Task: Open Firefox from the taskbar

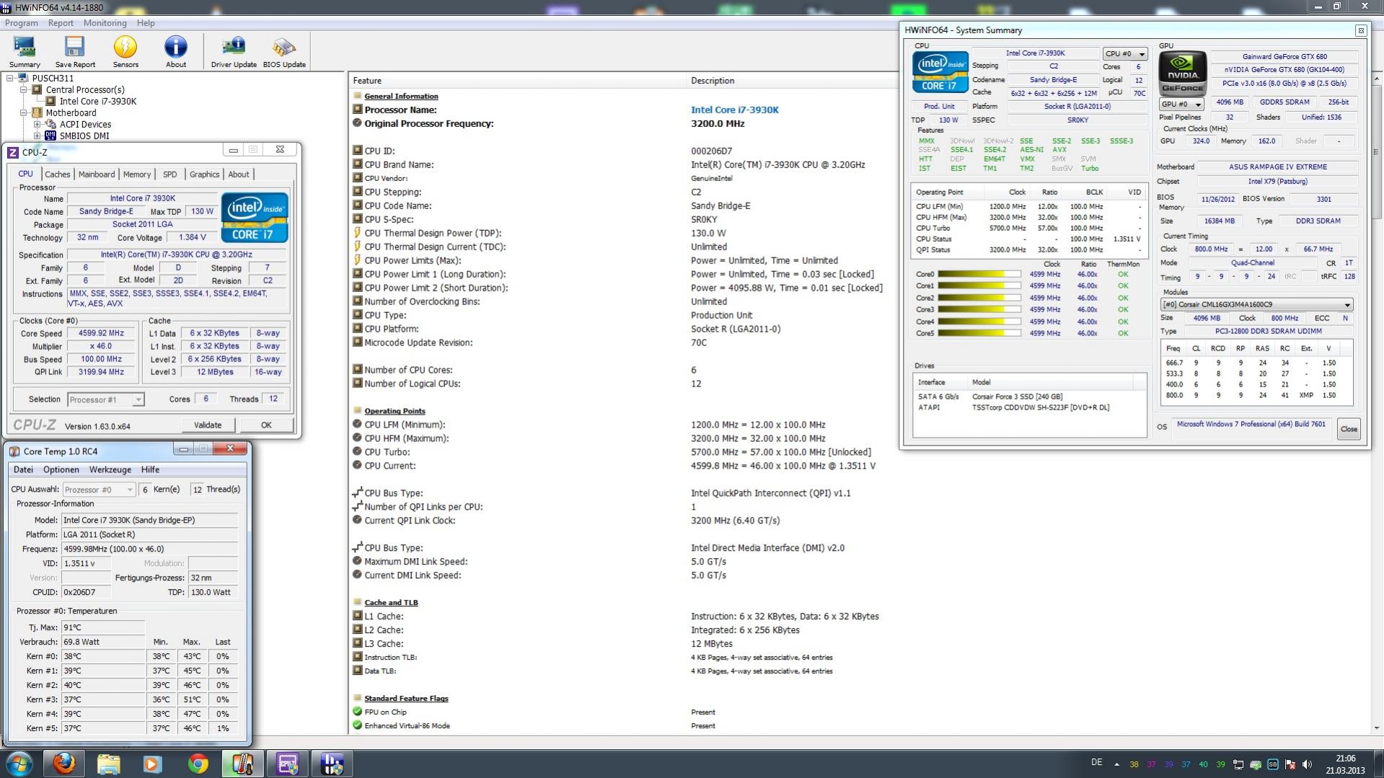Action: [x=64, y=763]
